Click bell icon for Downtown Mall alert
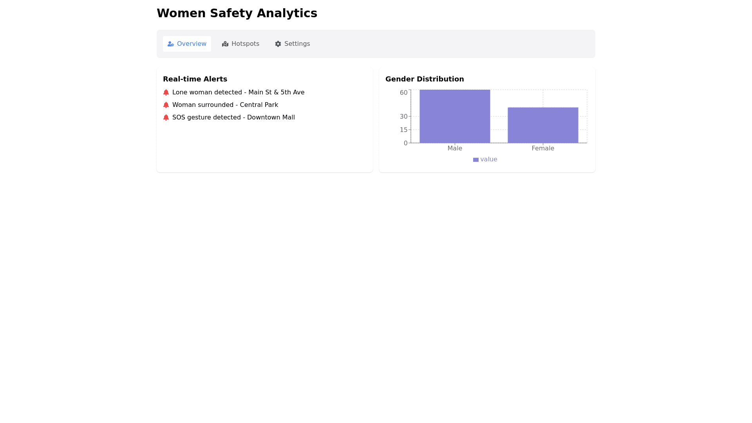The width and height of the screenshot is (752, 423). pos(166,117)
